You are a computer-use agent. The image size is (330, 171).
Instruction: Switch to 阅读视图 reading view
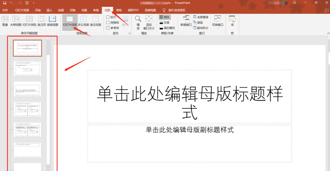tap(52, 21)
